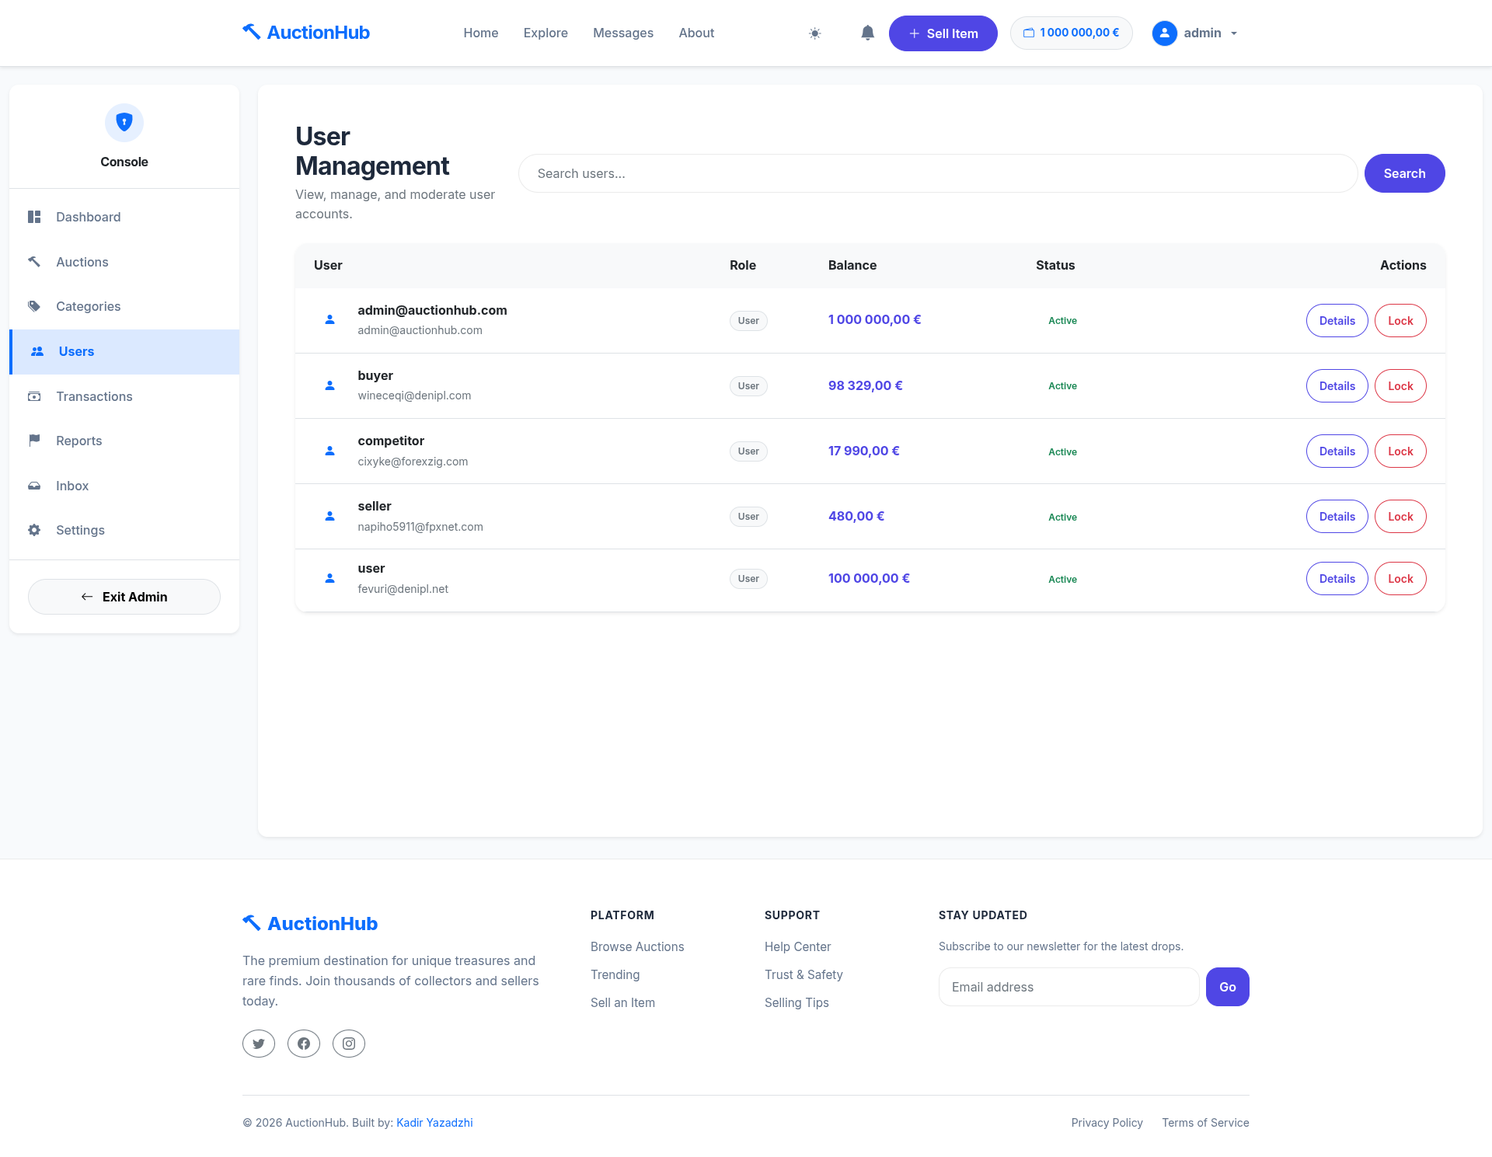Open Transactions in admin sidebar
The image size is (1492, 1157).
[x=124, y=396]
